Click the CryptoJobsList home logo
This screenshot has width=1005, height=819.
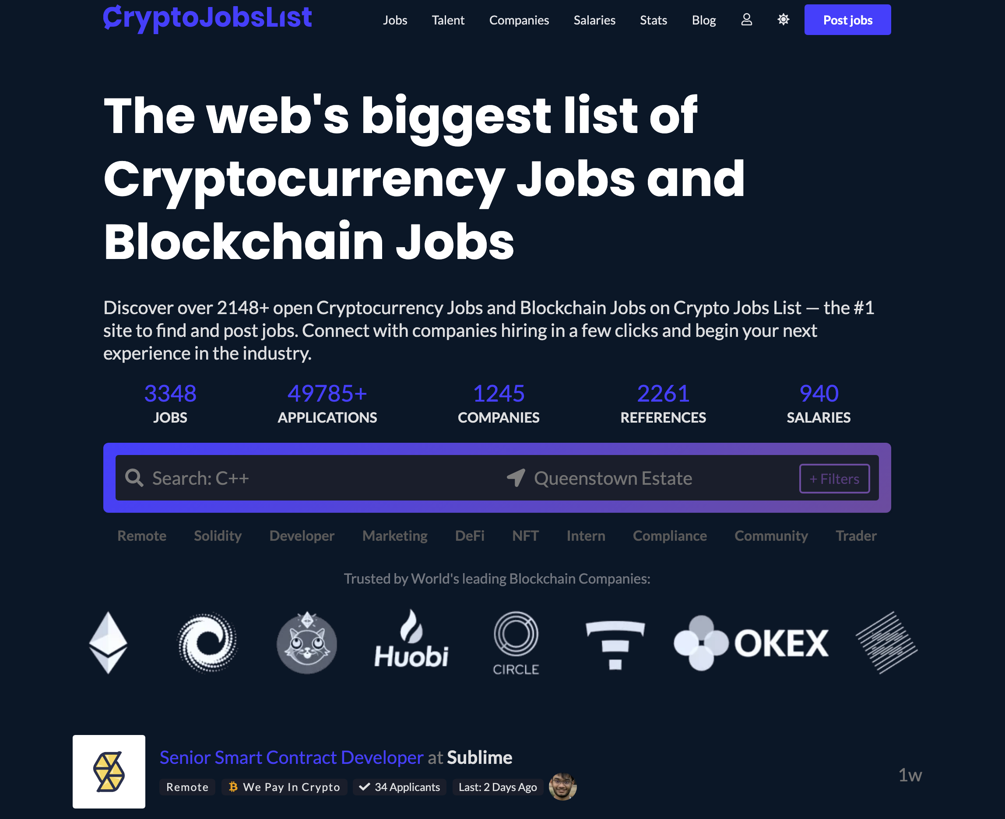[x=208, y=18]
